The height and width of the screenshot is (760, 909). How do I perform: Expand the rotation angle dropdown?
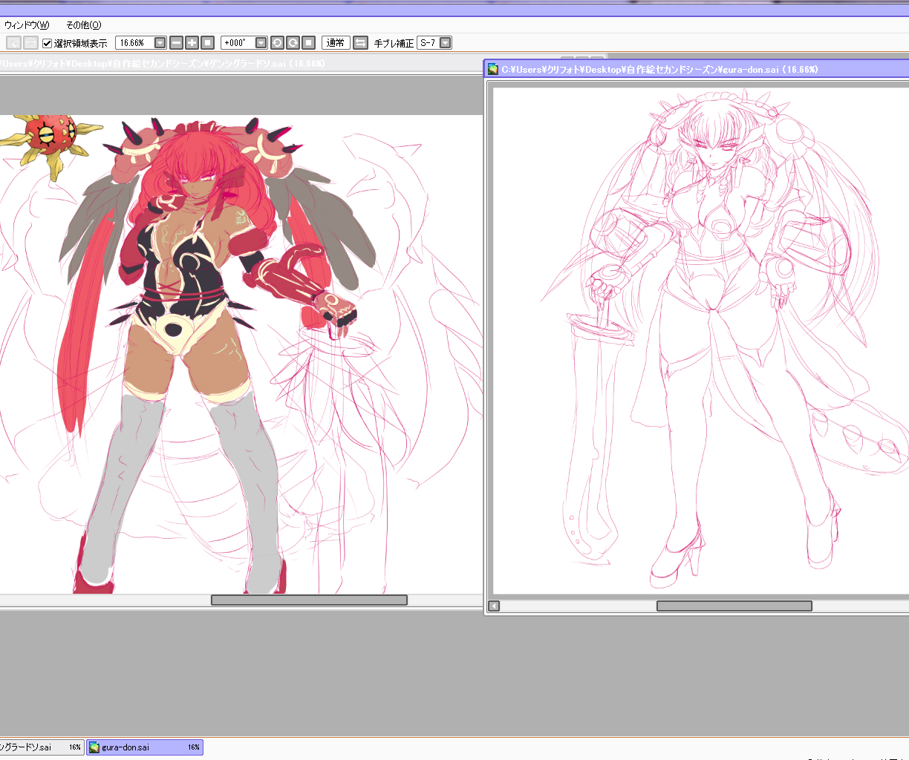(x=261, y=43)
